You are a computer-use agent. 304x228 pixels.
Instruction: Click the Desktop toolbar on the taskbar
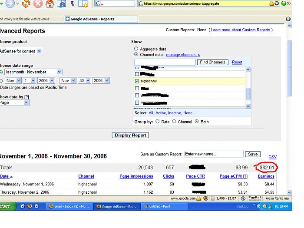click(242, 206)
